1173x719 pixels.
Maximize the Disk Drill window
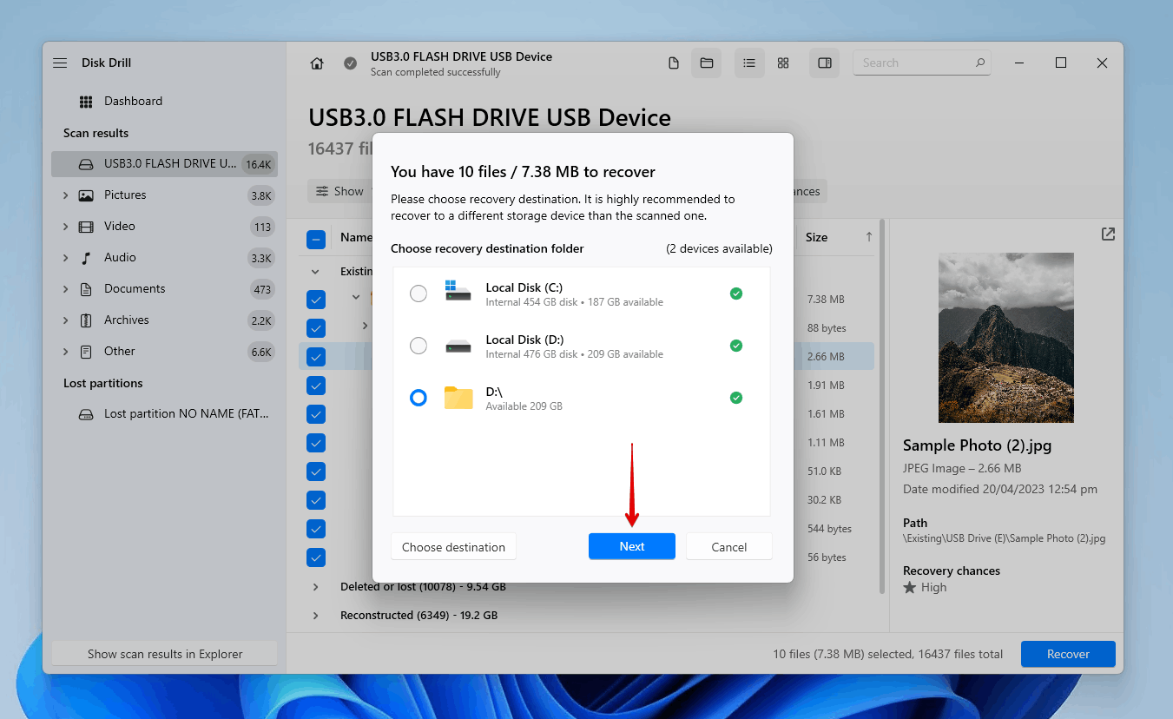[x=1061, y=63]
